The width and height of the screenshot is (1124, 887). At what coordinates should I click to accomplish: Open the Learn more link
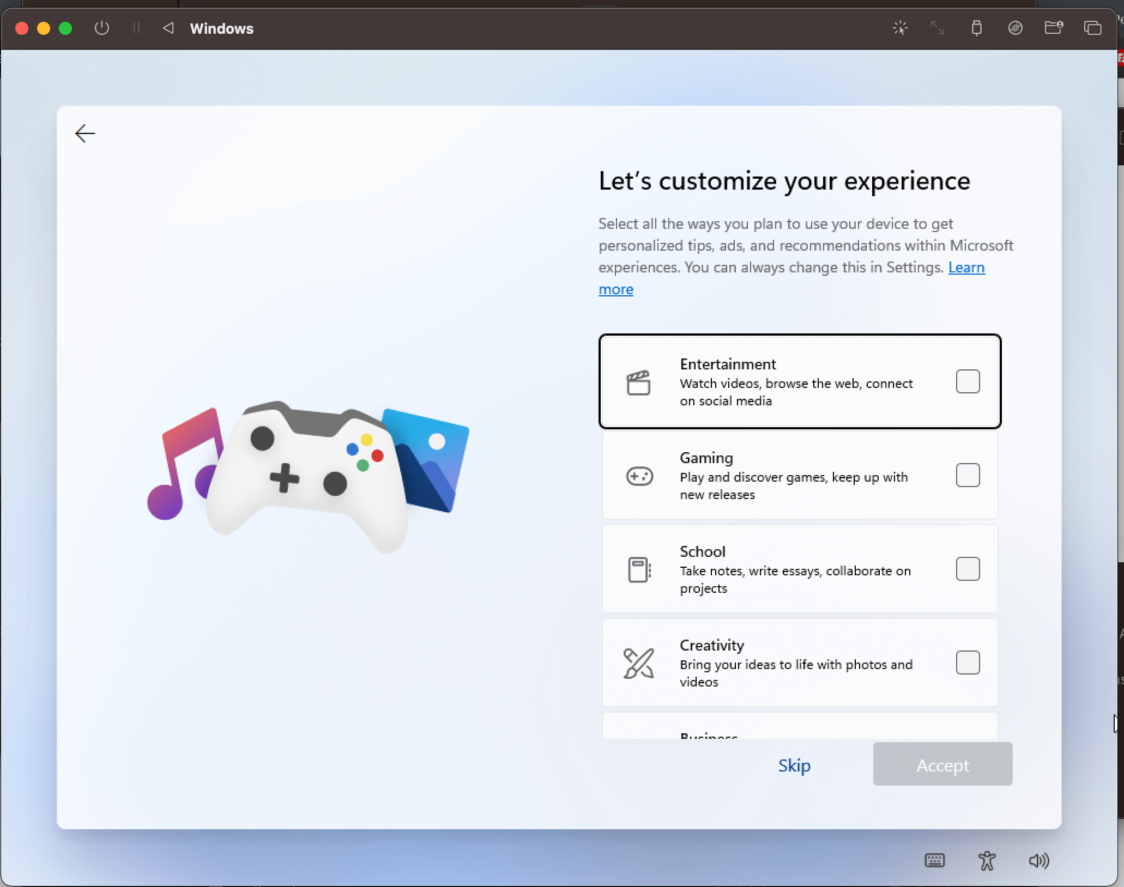tap(966, 268)
